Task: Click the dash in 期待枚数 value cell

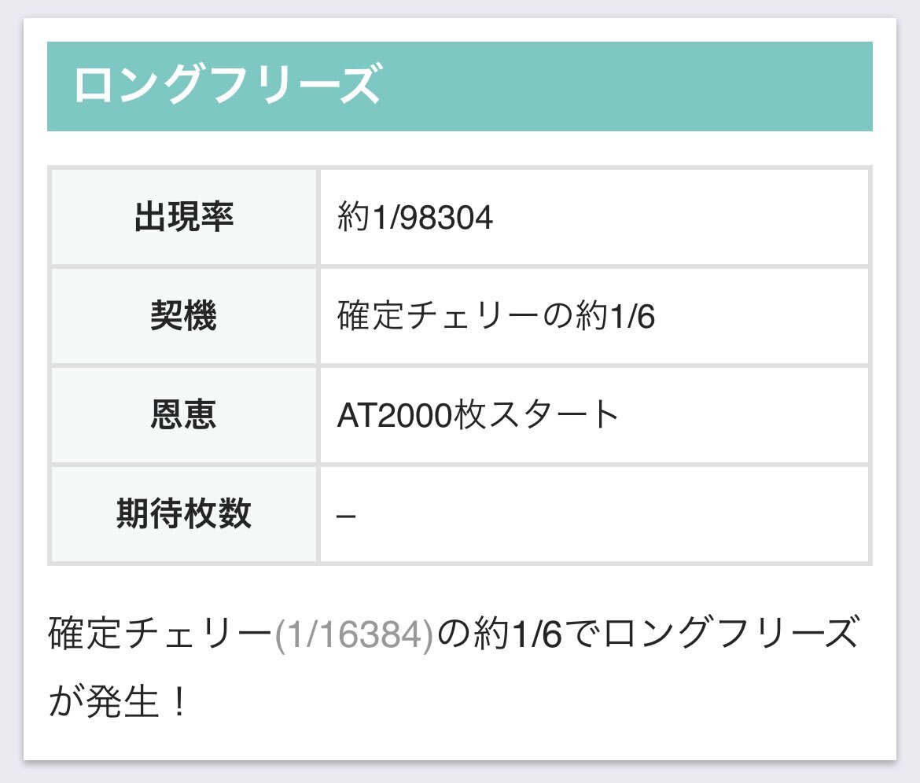Action: click(x=346, y=516)
